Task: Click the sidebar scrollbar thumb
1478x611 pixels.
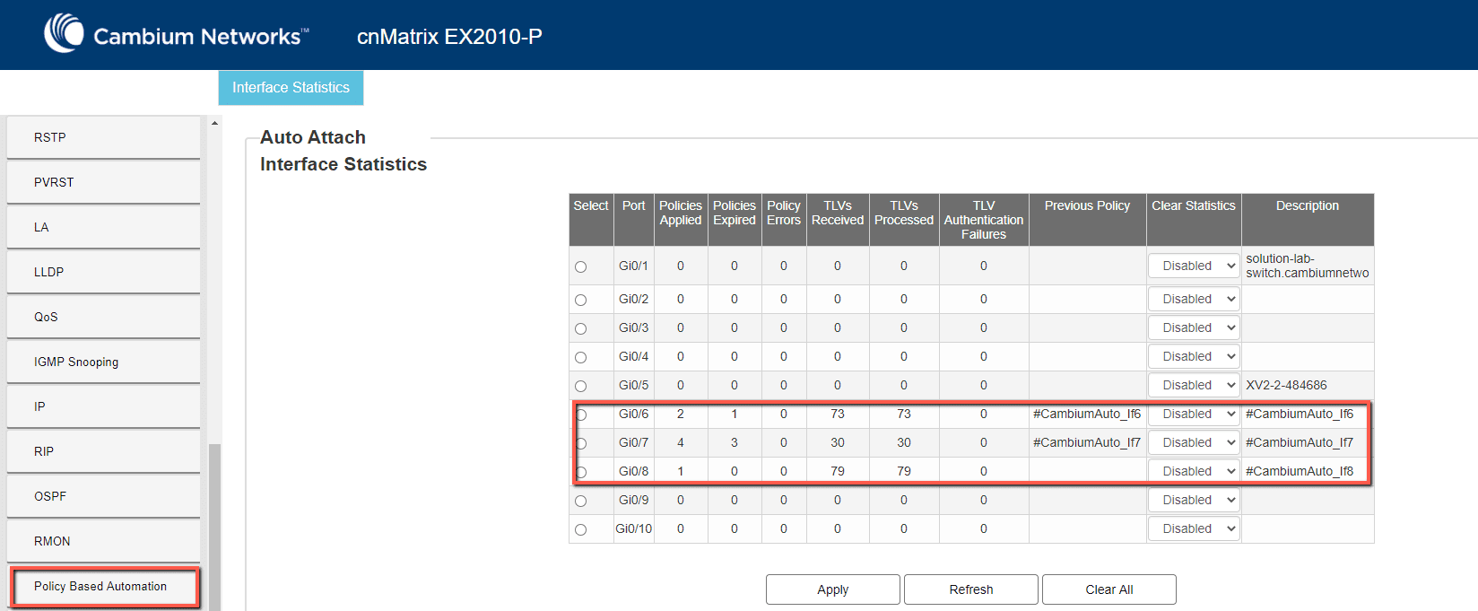Action: 214,527
